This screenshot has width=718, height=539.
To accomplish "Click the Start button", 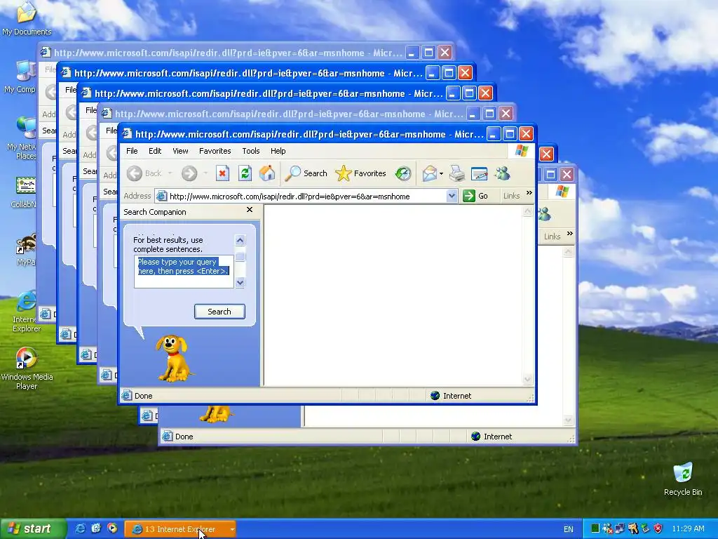I will click(x=33, y=529).
